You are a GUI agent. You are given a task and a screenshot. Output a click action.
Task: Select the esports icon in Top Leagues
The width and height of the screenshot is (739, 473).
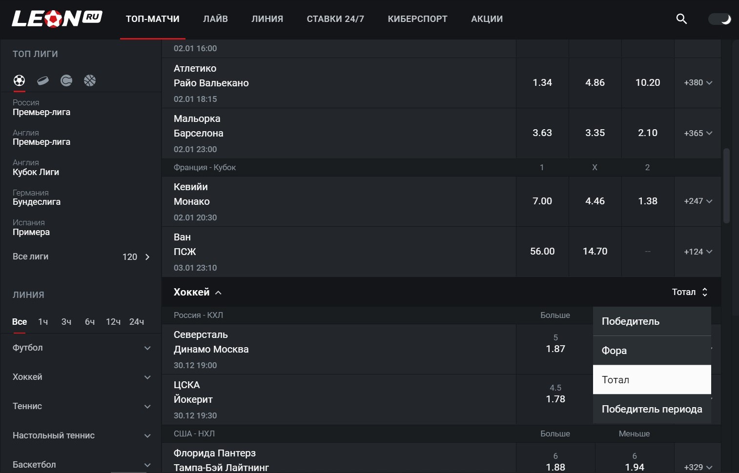point(66,80)
